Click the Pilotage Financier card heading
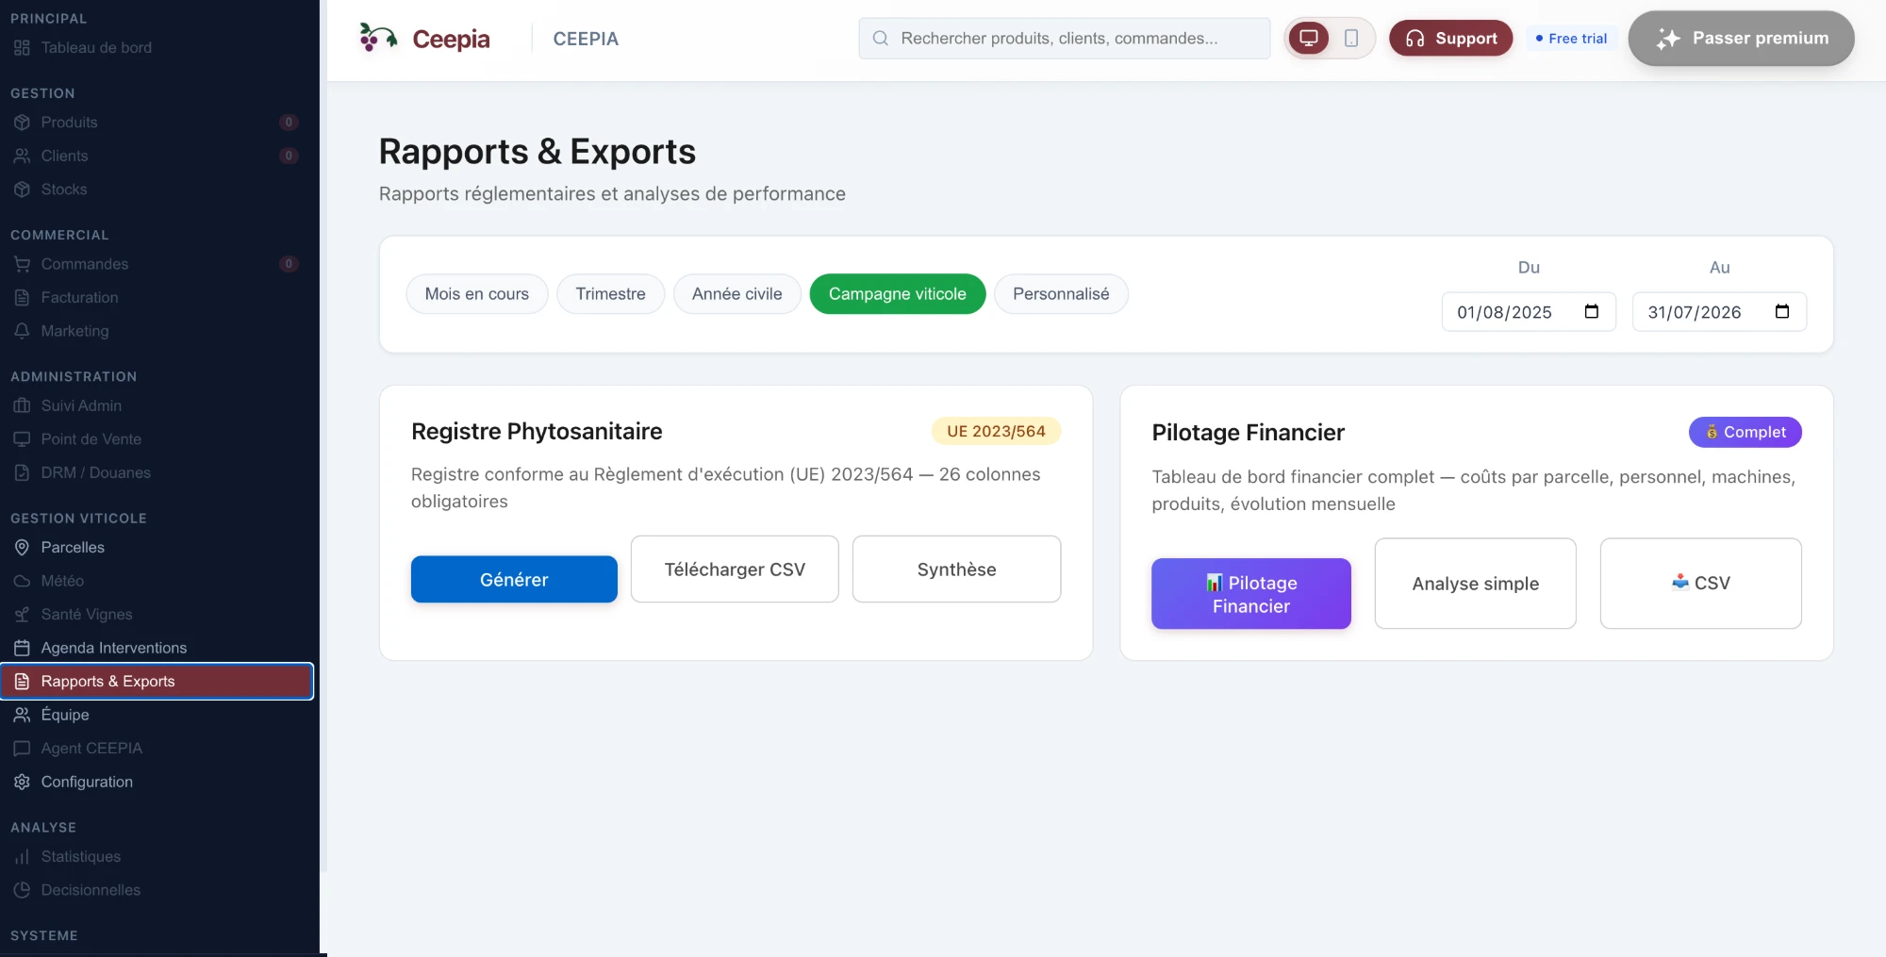 point(1248,432)
